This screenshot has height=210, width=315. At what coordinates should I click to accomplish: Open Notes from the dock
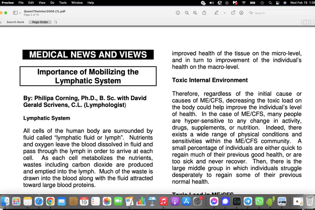click(x=27, y=201)
